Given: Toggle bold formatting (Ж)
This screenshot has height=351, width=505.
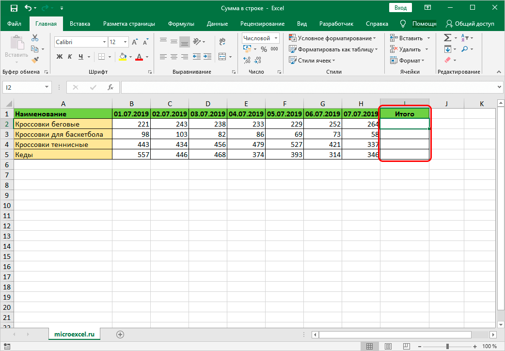Looking at the screenshot, I should 60,57.
